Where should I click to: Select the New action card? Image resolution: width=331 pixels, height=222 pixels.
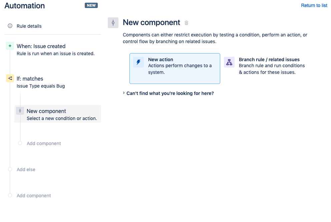[175, 68]
